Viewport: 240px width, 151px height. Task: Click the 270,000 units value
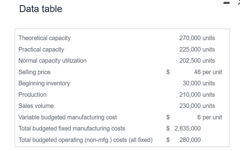click(x=197, y=38)
